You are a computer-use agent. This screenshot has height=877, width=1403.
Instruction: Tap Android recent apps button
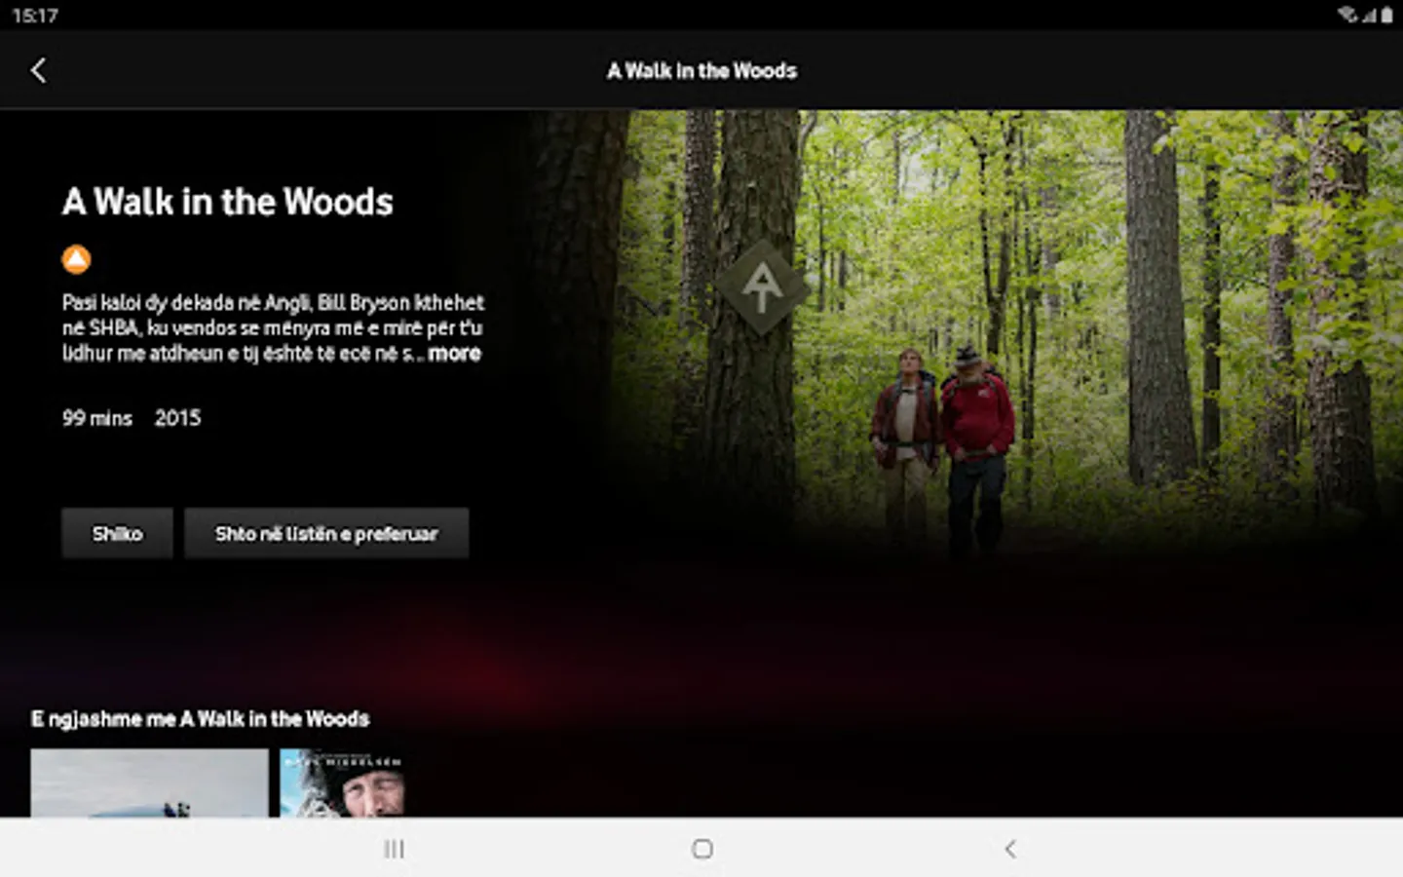[x=394, y=849]
